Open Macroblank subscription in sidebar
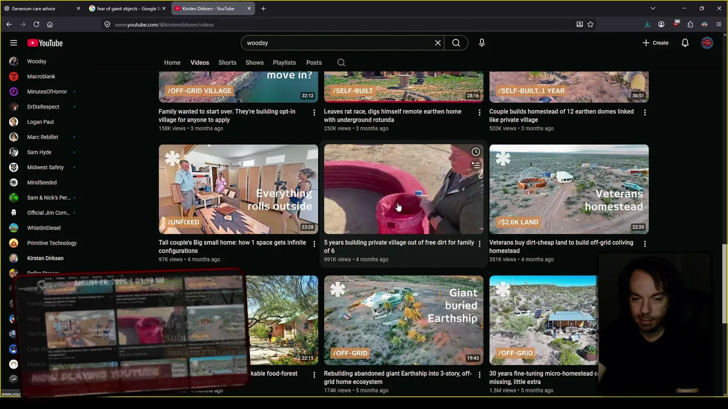This screenshot has width=728, height=409. 40,77
